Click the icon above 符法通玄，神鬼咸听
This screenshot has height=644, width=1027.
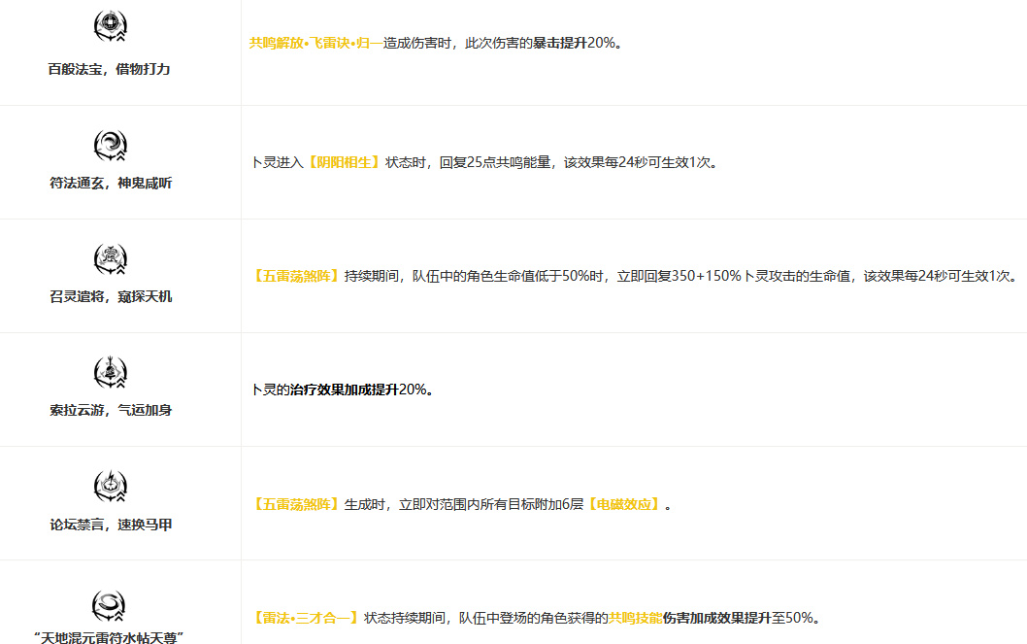[x=110, y=146]
